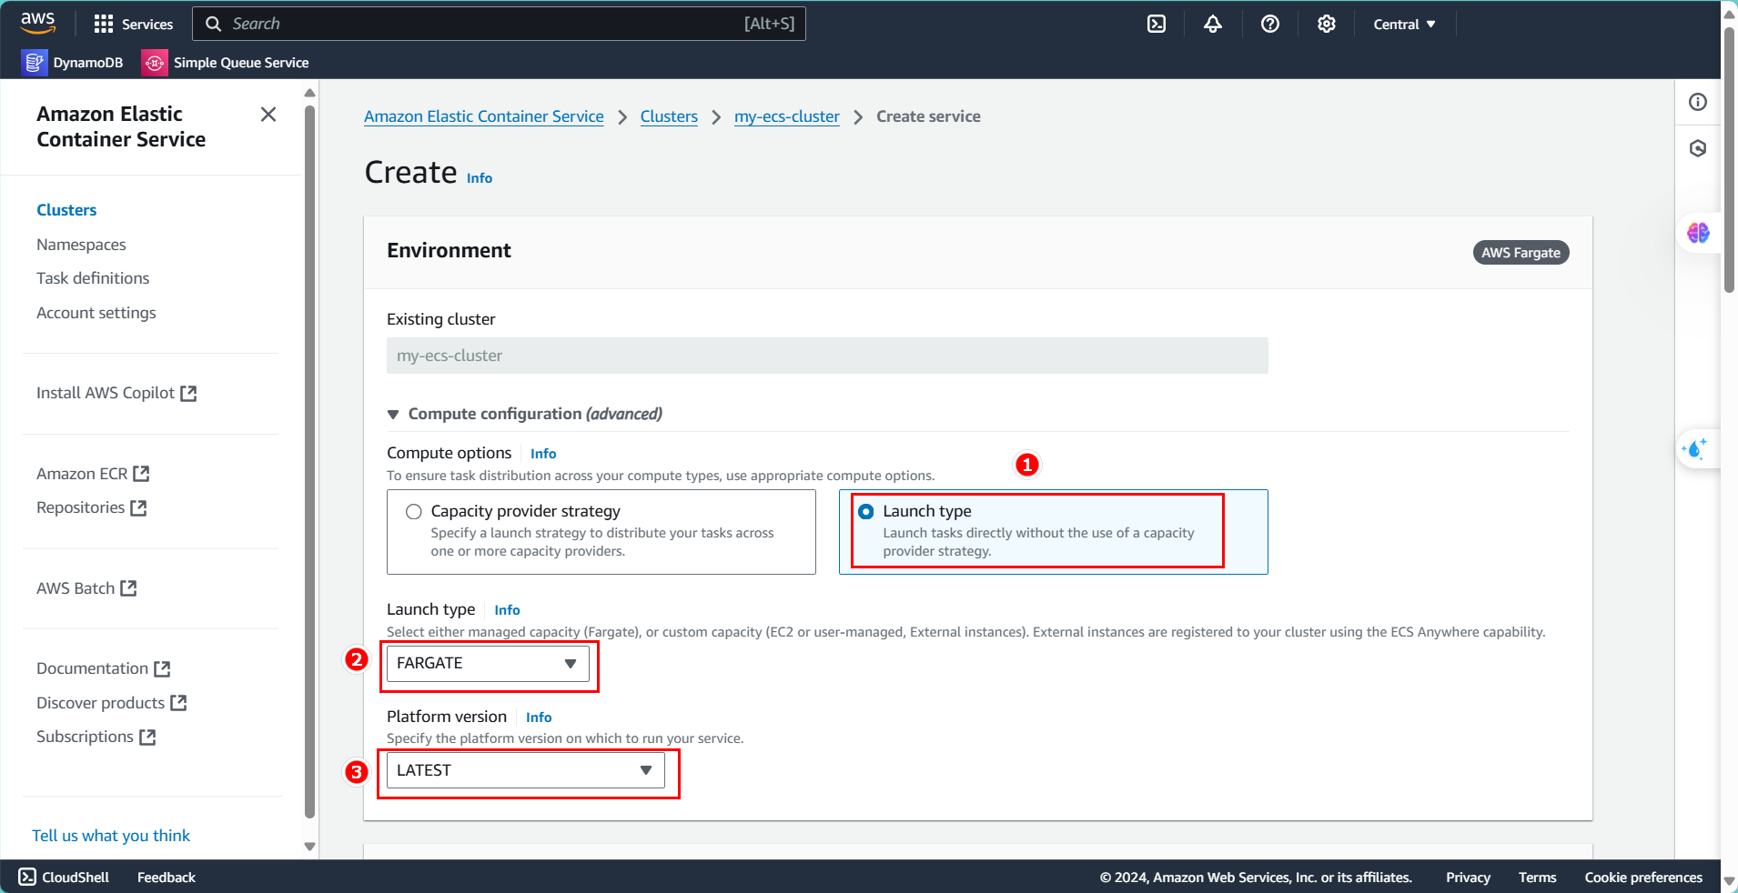Open the info panel icon on right rail

(x=1698, y=102)
